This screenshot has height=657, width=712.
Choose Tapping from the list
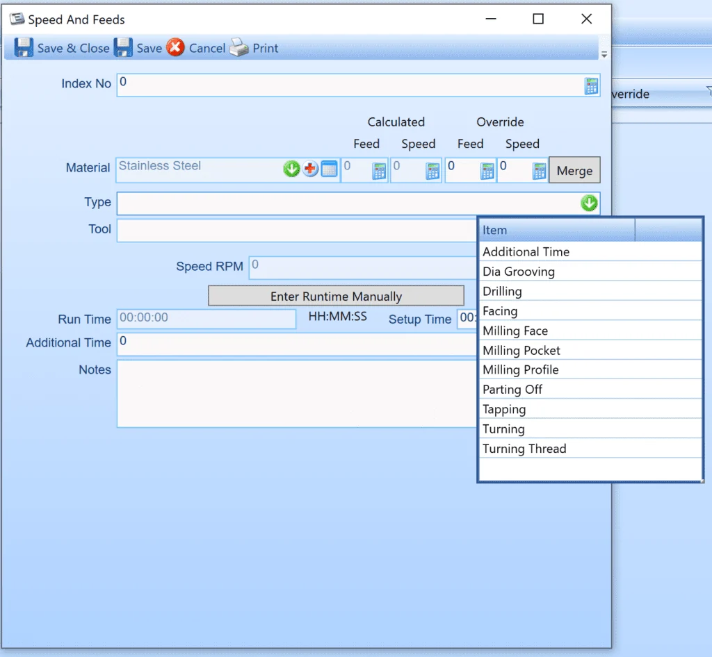[x=590, y=409]
